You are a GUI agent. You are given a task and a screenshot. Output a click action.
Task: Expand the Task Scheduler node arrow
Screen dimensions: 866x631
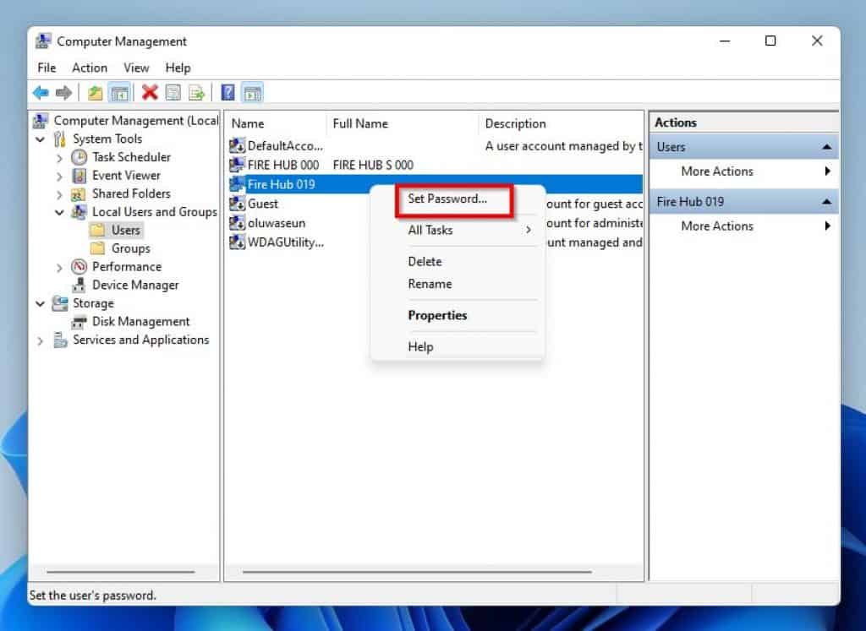pos(59,158)
